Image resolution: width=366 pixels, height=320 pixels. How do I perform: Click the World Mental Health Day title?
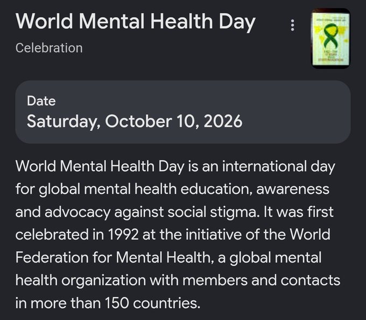[x=136, y=21]
